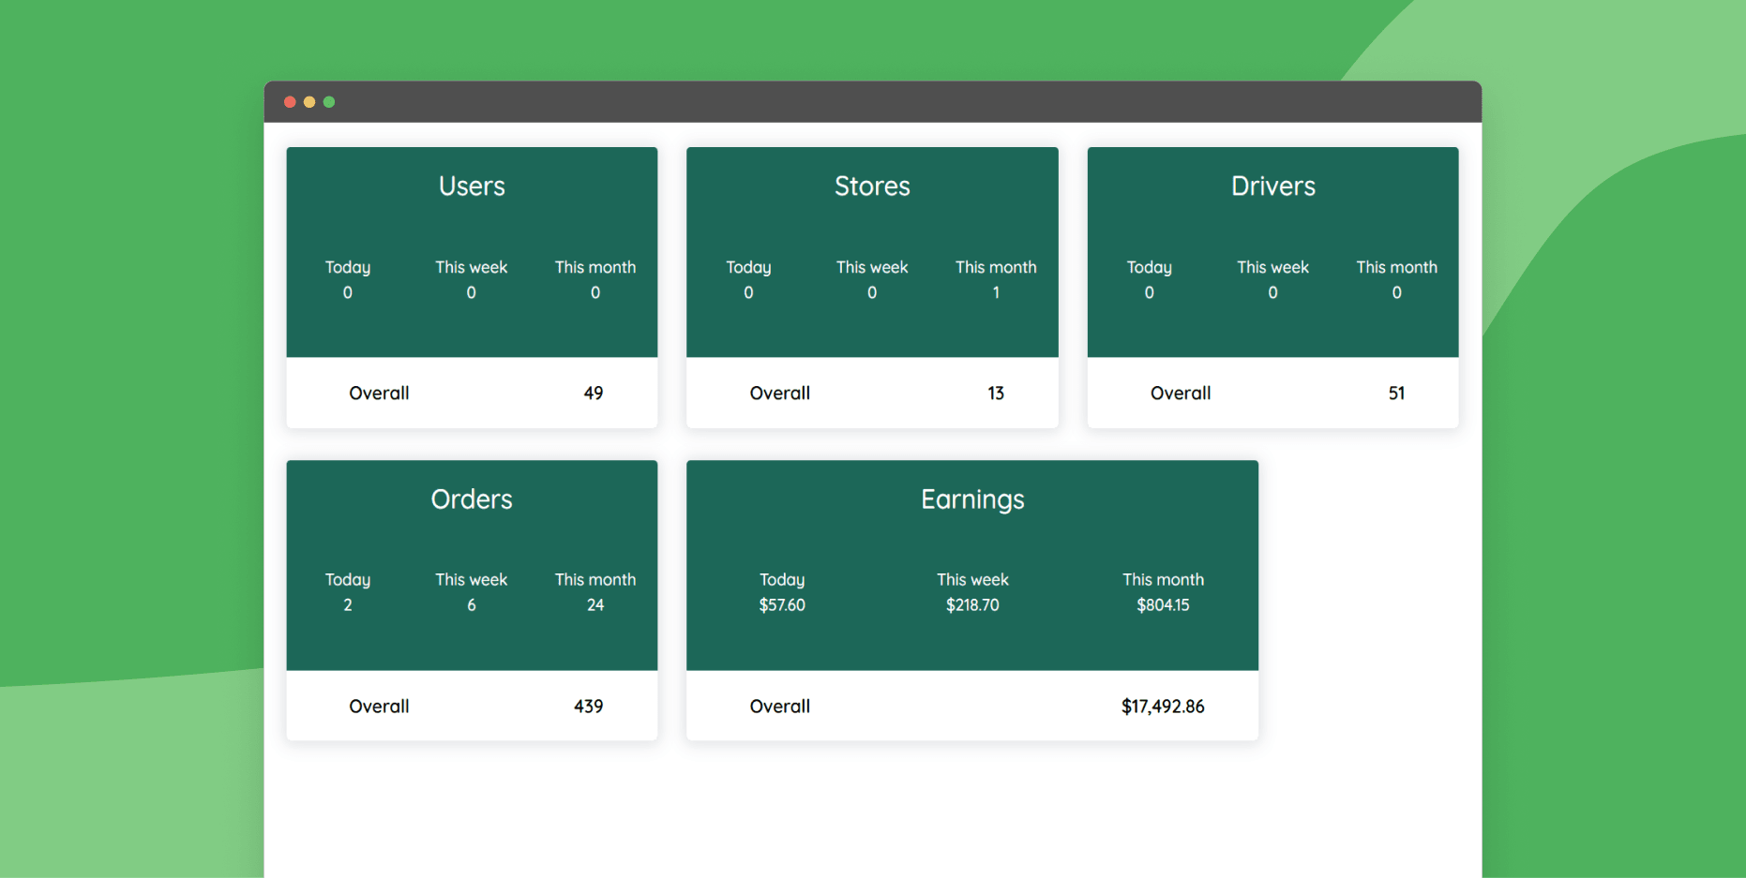Select This month earnings $804.15
Image resolution: width=1746 pixels, height=878 pixels.
tap(1163, 605)
